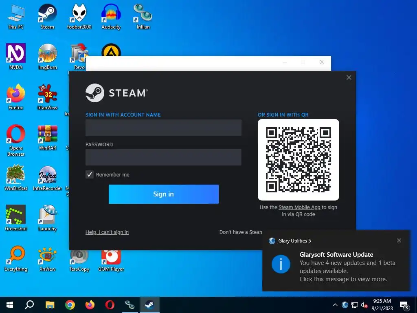
Task: Select the Revo desktop shortcut
Action: click(79, 56)
